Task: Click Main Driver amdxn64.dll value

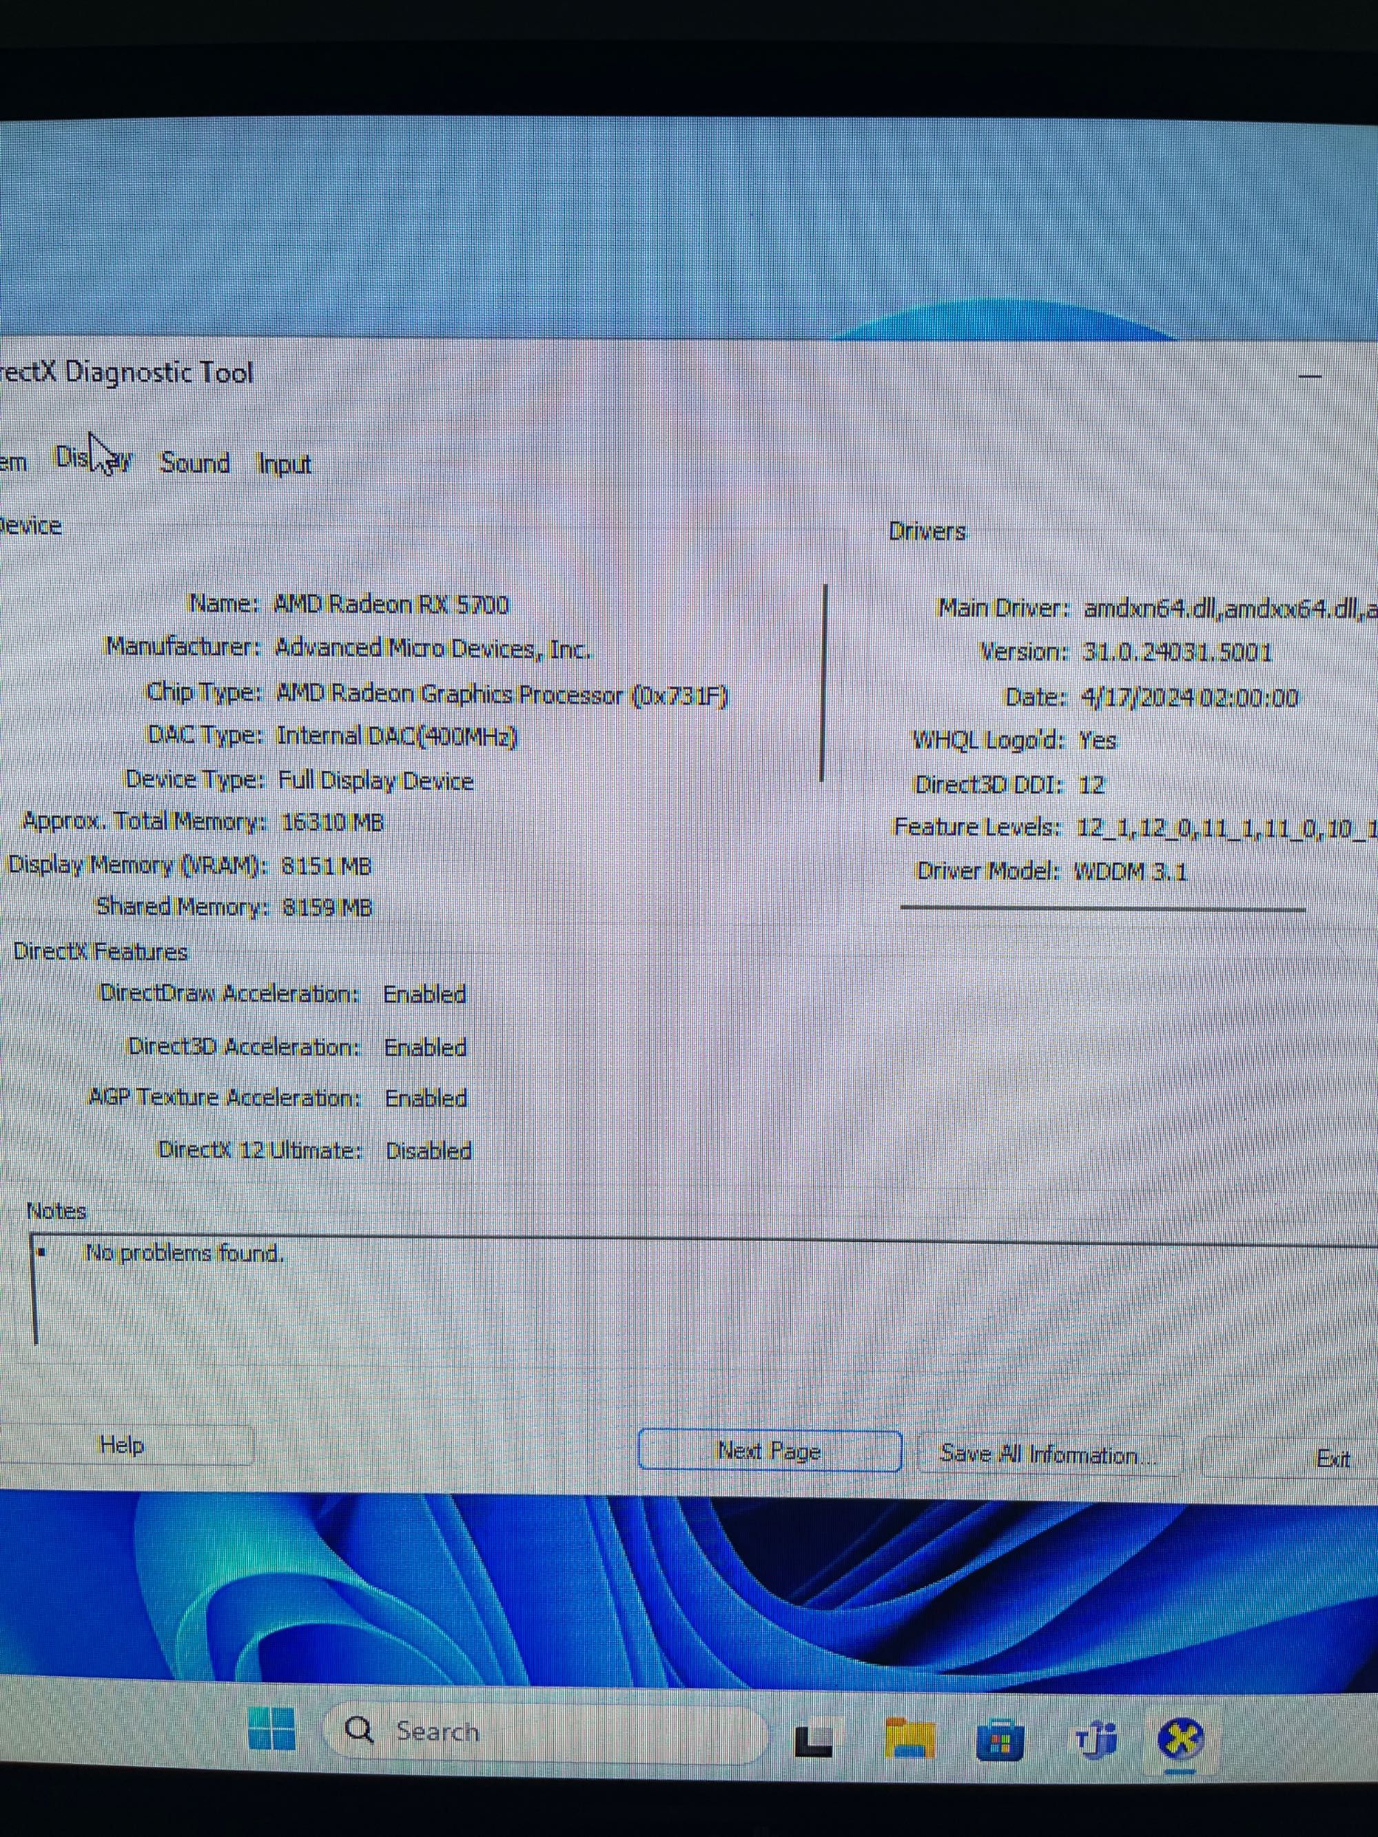Action: 1230,609
